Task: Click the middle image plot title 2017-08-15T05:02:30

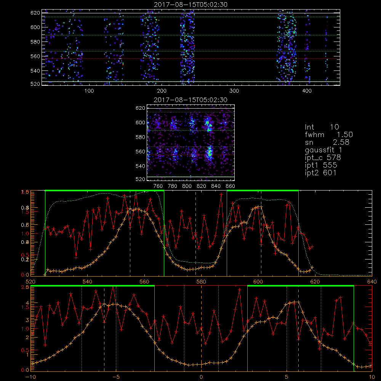Action: pos(190,100)
